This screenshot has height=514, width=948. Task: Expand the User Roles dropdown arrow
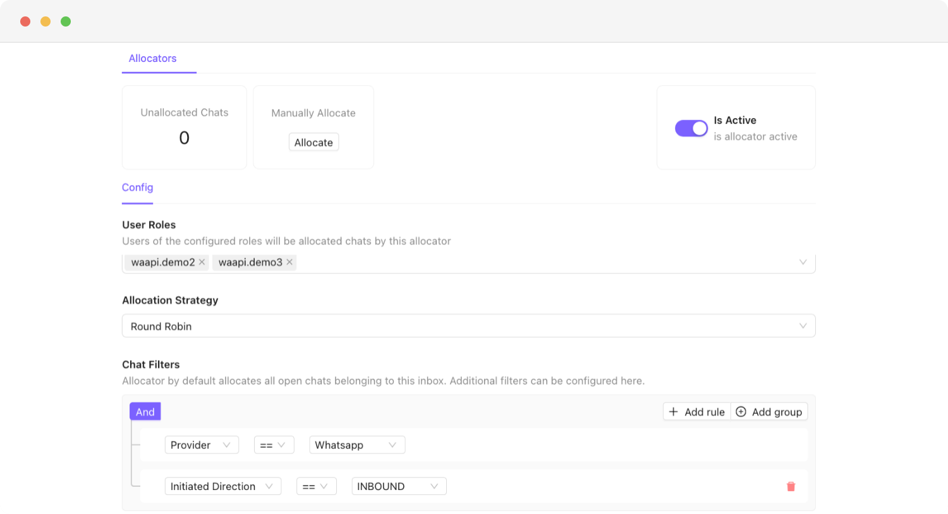(803, 262)
